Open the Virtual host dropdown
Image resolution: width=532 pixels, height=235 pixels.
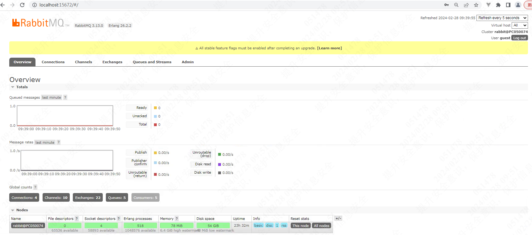click(520, 25)
